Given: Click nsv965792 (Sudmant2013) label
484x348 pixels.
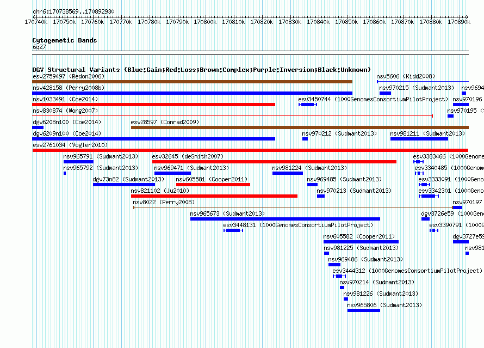Looking at the screenshot, I should (x=101, y=168).
